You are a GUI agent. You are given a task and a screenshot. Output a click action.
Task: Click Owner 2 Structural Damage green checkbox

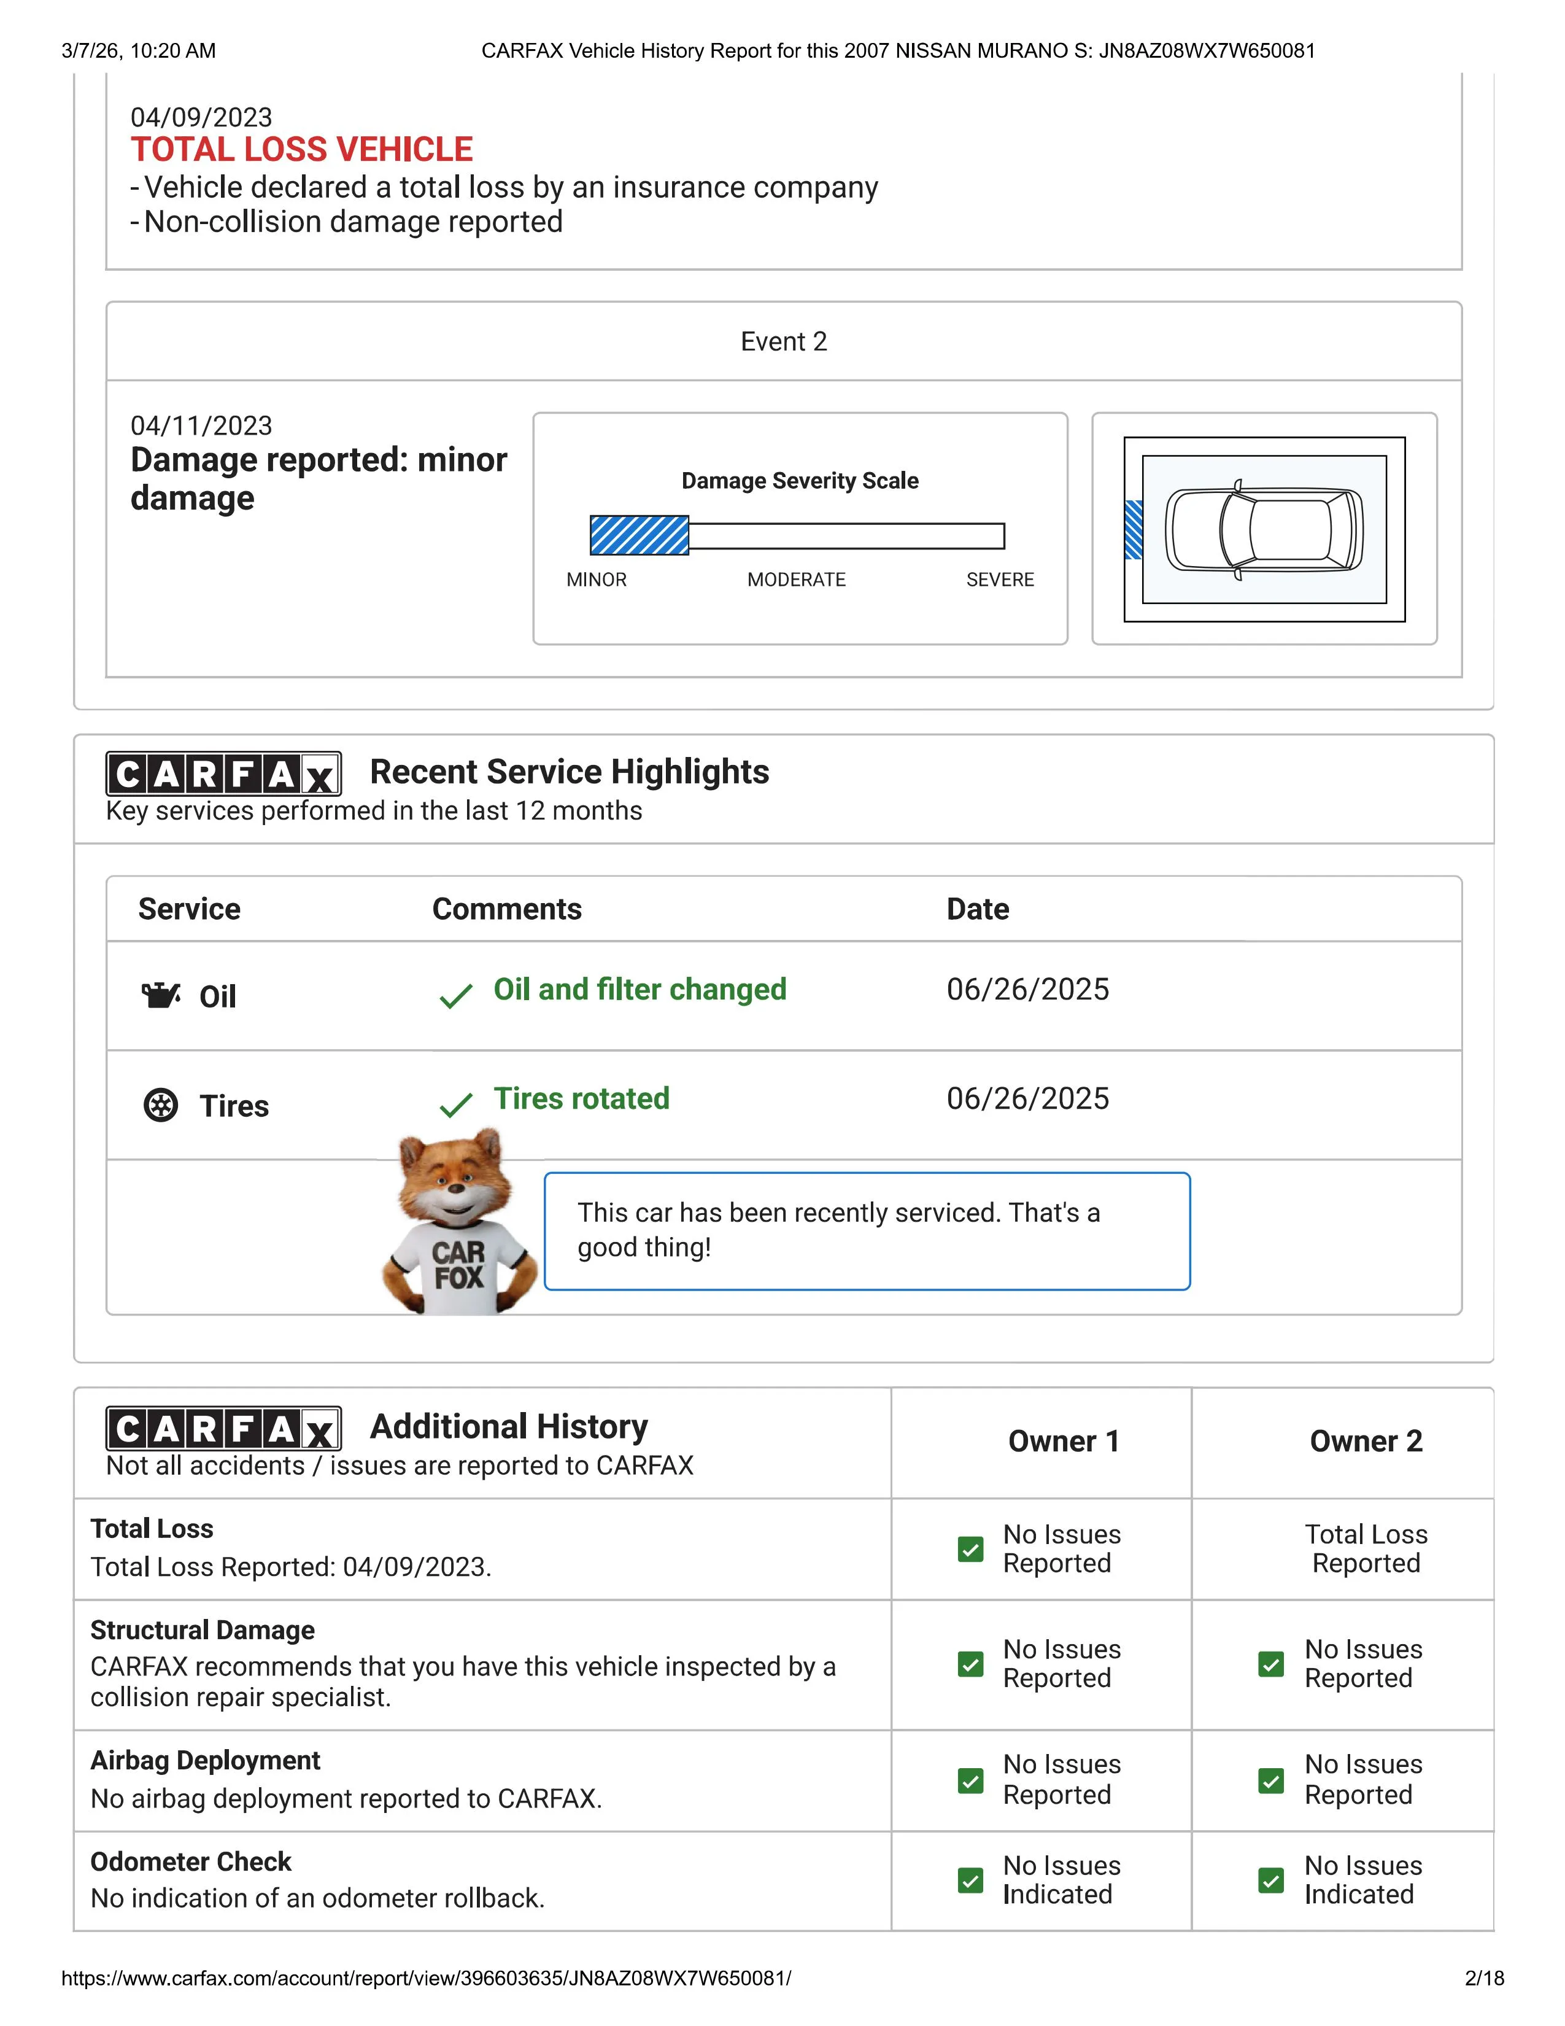1271,1664
